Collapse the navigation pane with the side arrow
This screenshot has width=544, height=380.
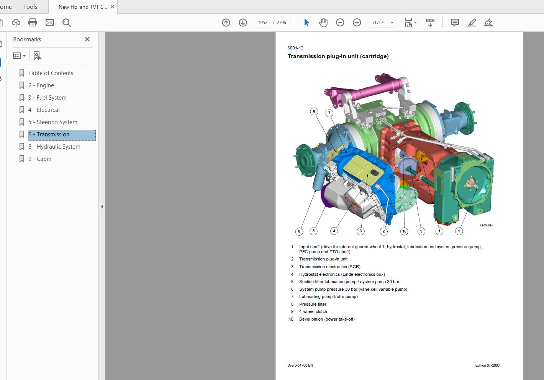(102, 206)
